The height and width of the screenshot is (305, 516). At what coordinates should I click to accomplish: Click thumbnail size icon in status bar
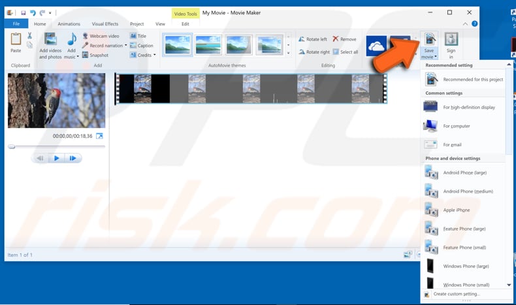(408, 254)
